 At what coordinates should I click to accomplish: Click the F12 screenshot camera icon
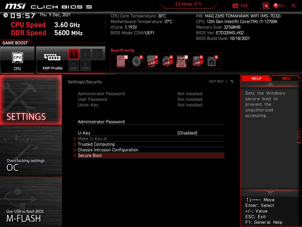pyautogui.click(x=235, y=6)
